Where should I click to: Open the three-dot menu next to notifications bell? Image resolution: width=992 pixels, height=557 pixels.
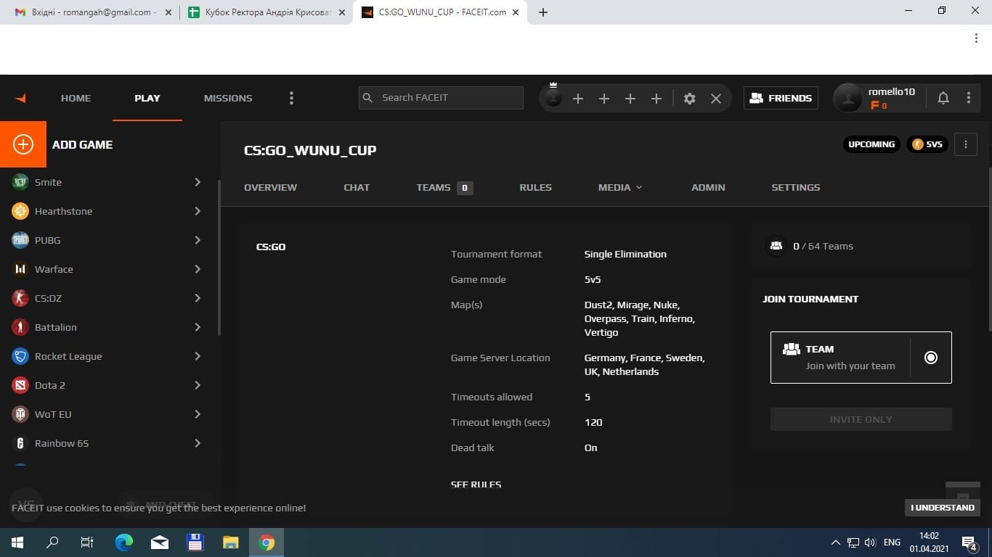(969, 98)
